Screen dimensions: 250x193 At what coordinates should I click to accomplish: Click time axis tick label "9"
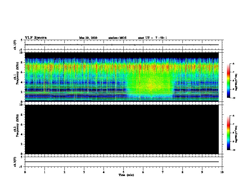[202, 172]
